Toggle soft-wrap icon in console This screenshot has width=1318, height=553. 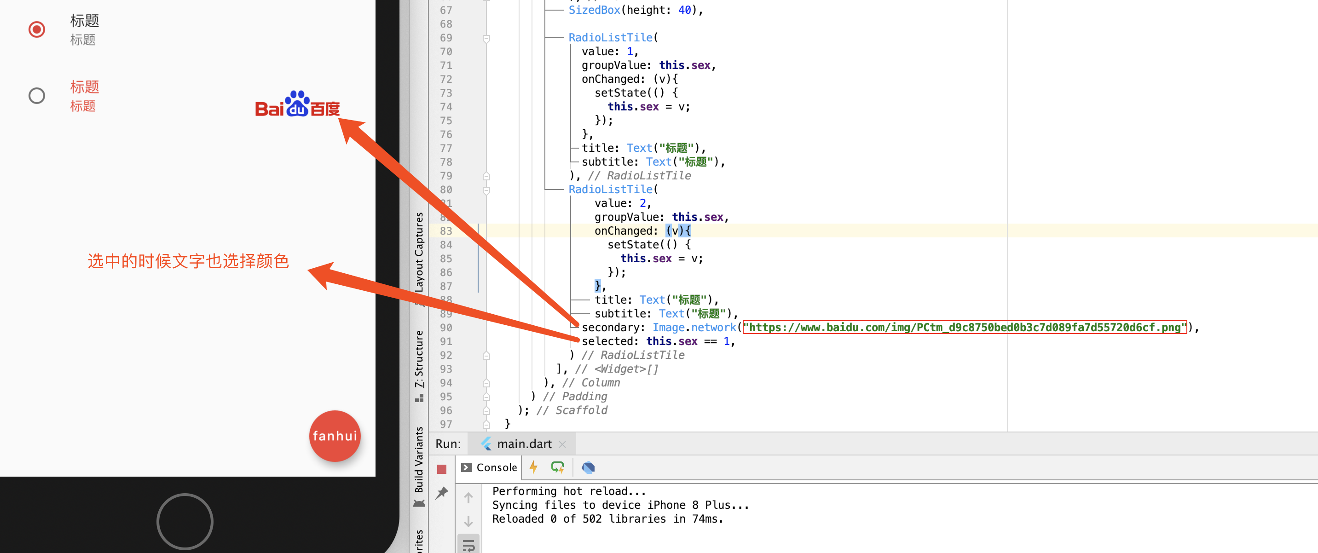(468, 545)
